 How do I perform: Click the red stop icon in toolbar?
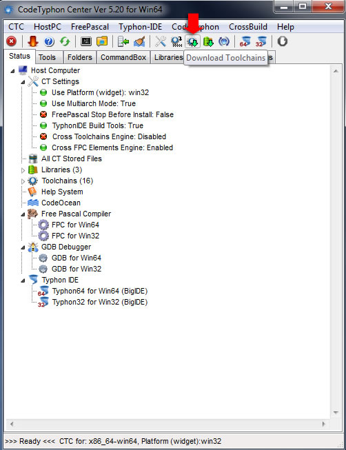[x=11, y=41]
